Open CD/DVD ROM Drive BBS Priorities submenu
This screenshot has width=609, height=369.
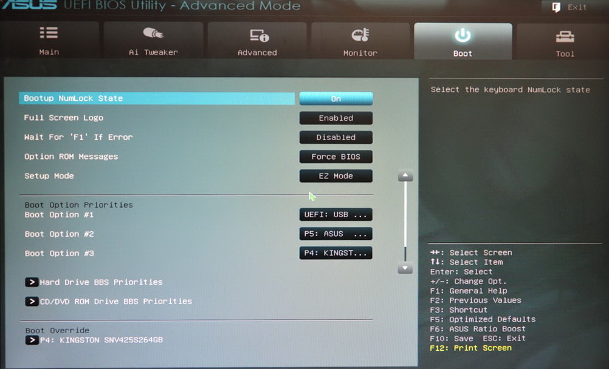point(115,302)
